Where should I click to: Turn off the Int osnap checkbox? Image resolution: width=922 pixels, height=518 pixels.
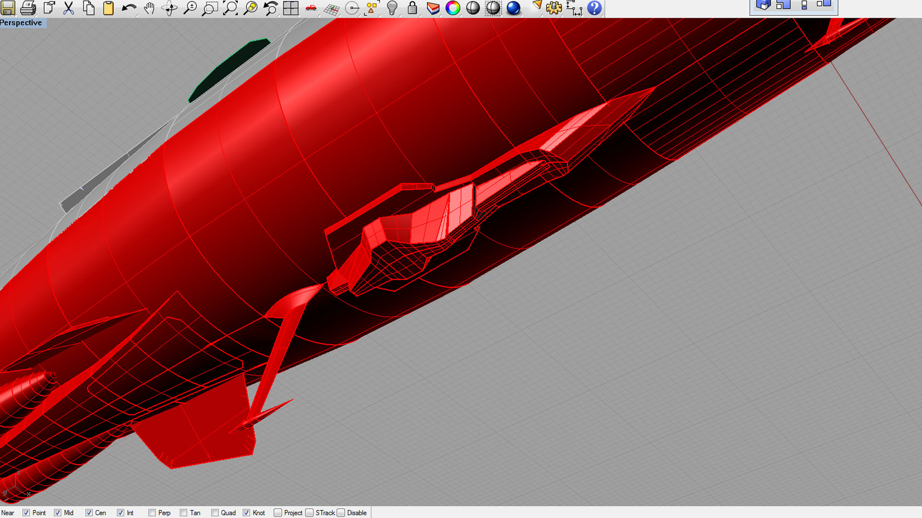(x=121, y=513)
